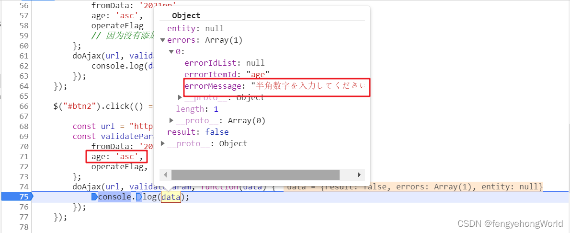
Task: Click age: 'asc' on line 71
Action: 117,157
